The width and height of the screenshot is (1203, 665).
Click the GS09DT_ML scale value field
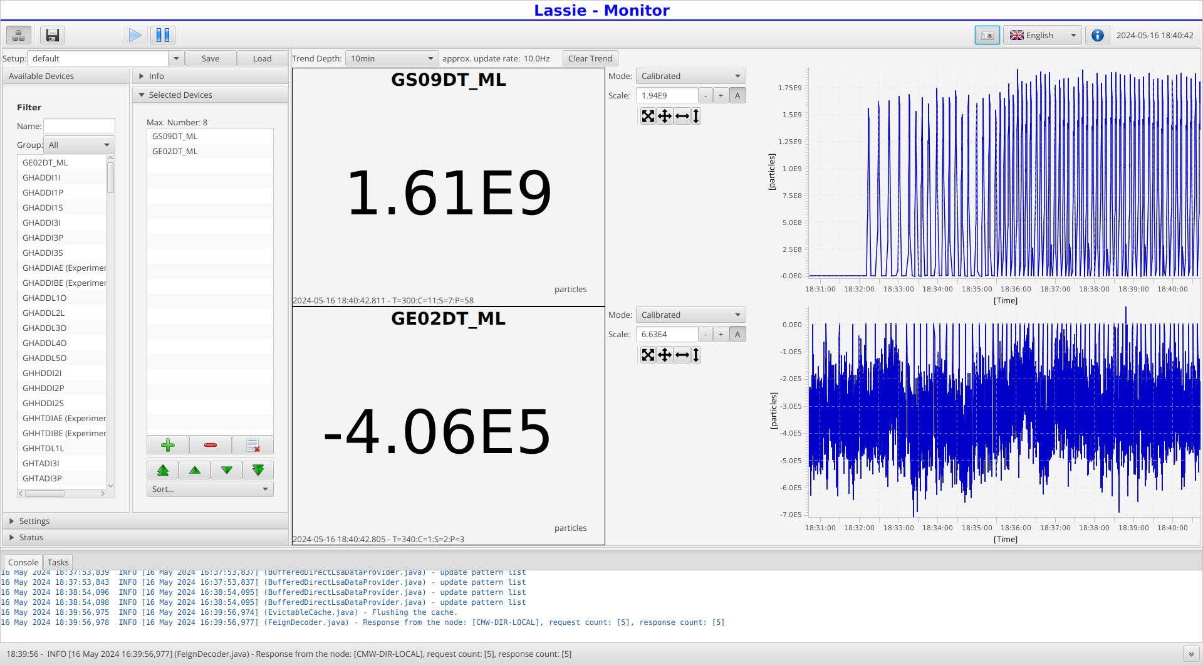pos(667,95)
